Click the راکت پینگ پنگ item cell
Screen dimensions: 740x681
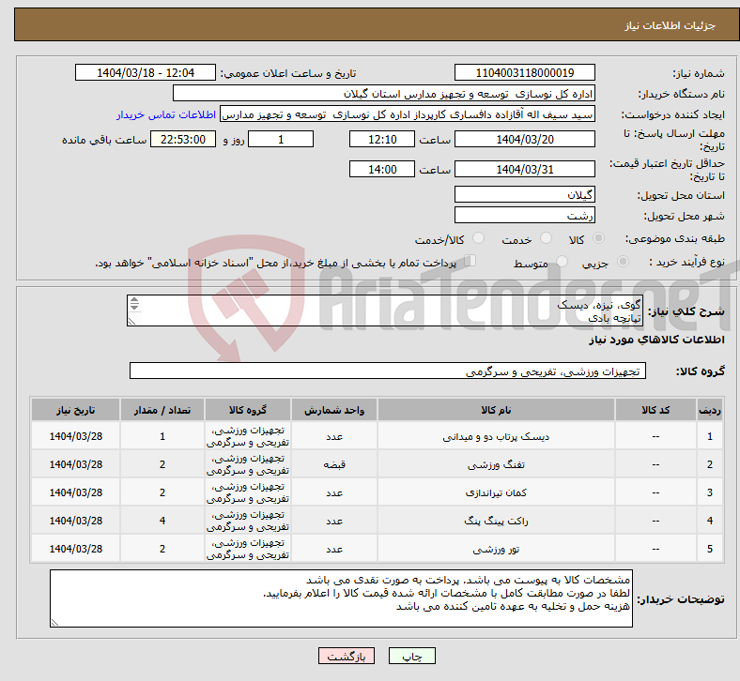pos(496,521)
